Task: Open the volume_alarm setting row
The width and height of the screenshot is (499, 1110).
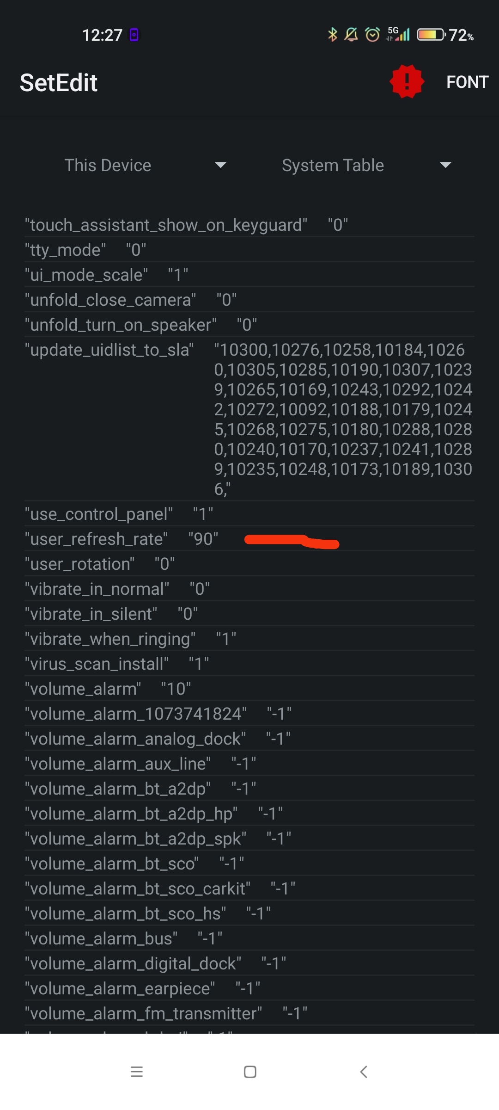Action: coord(249,689)
